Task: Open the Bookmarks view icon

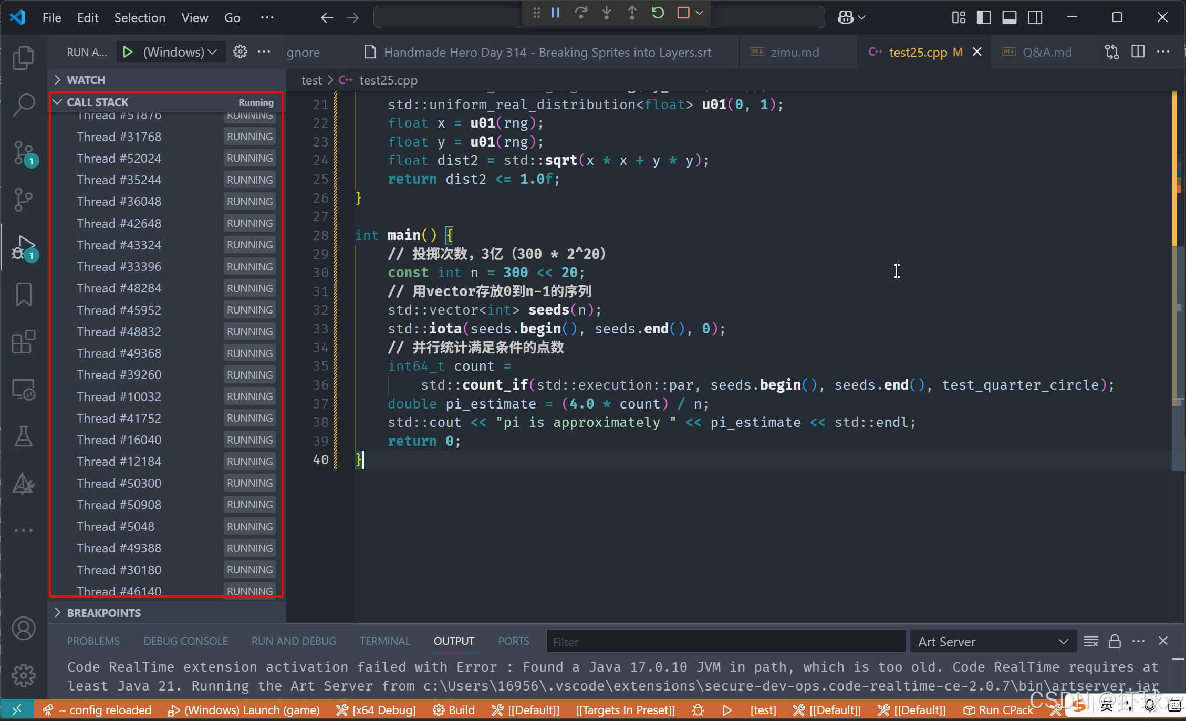Action: pos(23,294)
